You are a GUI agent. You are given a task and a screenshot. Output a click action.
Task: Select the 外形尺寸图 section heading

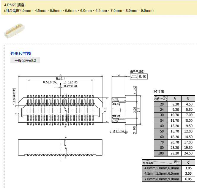pos(21,53)
